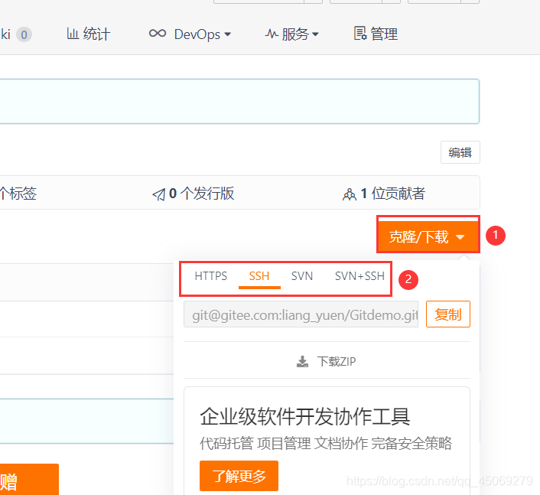Click the 企业级软件开发协作工具 heading
This screenshot has width=540, height=495.
(x=304, y=417)
